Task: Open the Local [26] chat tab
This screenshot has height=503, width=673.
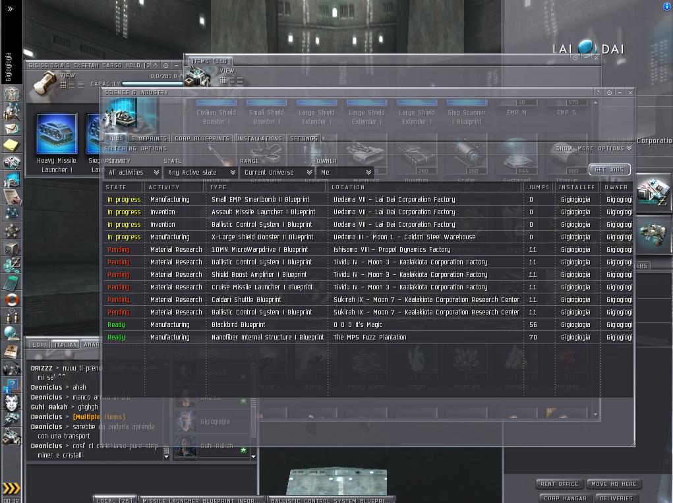Action: [x=115, y=500]
